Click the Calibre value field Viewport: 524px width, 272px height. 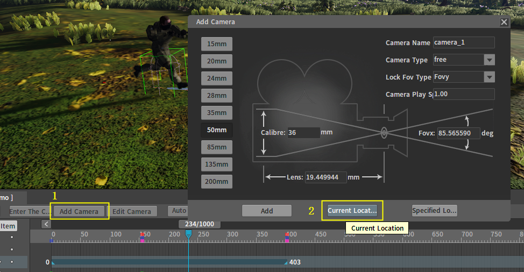click(303, 132)
